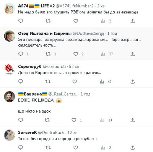The image size is (153, 152).
Task: Share the skreporub tweet
Action: (x=133, y=81)
